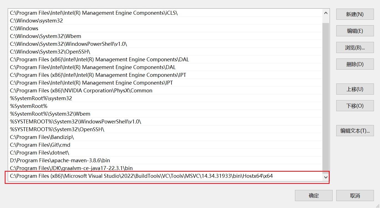Click the scrollbar up arrow

[326, 12]
